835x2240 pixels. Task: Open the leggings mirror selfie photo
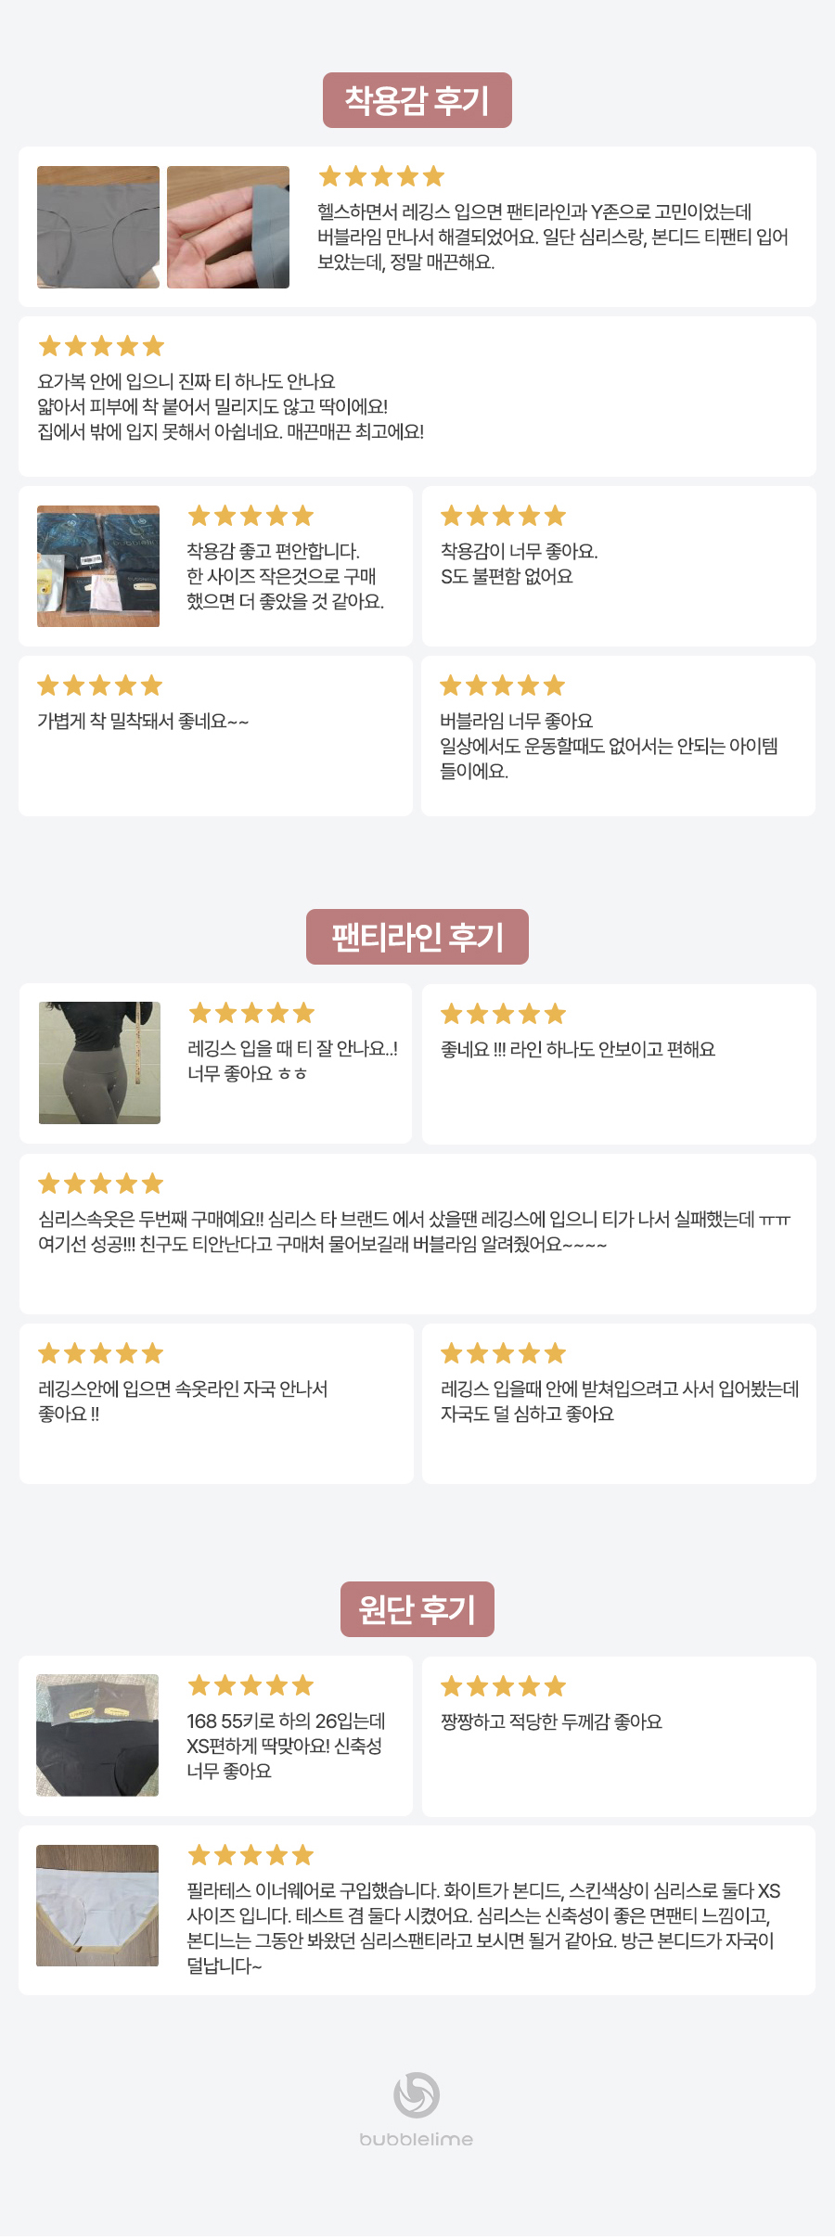point(99,1063)
